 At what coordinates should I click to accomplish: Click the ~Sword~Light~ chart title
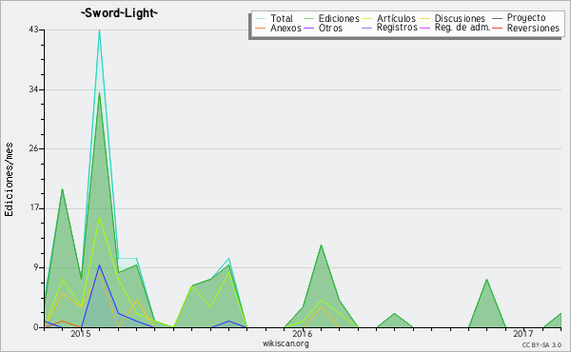(x=120, y=13)
